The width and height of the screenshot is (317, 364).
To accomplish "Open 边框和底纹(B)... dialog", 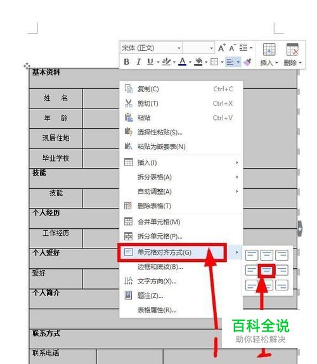I will click(x=181, y=267).
